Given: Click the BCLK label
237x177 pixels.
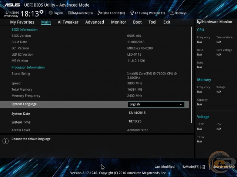Looking at the screenshot, I should tap(200, 50).
